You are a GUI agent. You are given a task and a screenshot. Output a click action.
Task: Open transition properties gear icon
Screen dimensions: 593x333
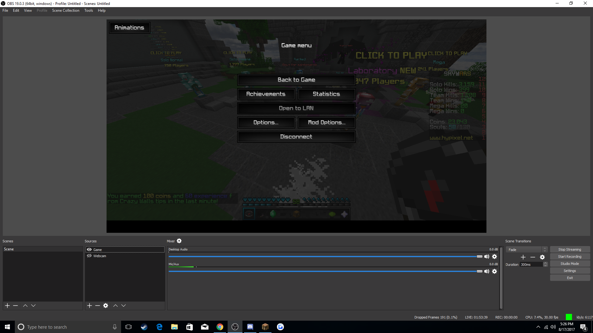(542, 257)
